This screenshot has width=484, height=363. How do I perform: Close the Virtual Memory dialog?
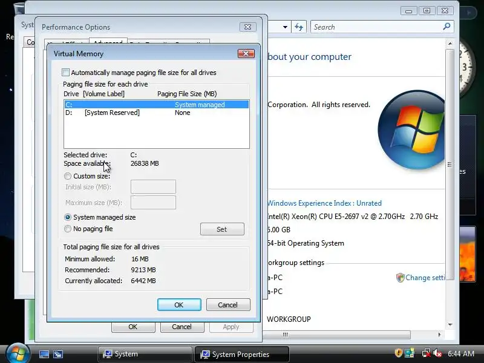[x=246, y=53]
